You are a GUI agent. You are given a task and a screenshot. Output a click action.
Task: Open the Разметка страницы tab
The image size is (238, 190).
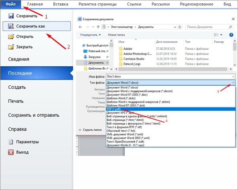coord(98,4)
